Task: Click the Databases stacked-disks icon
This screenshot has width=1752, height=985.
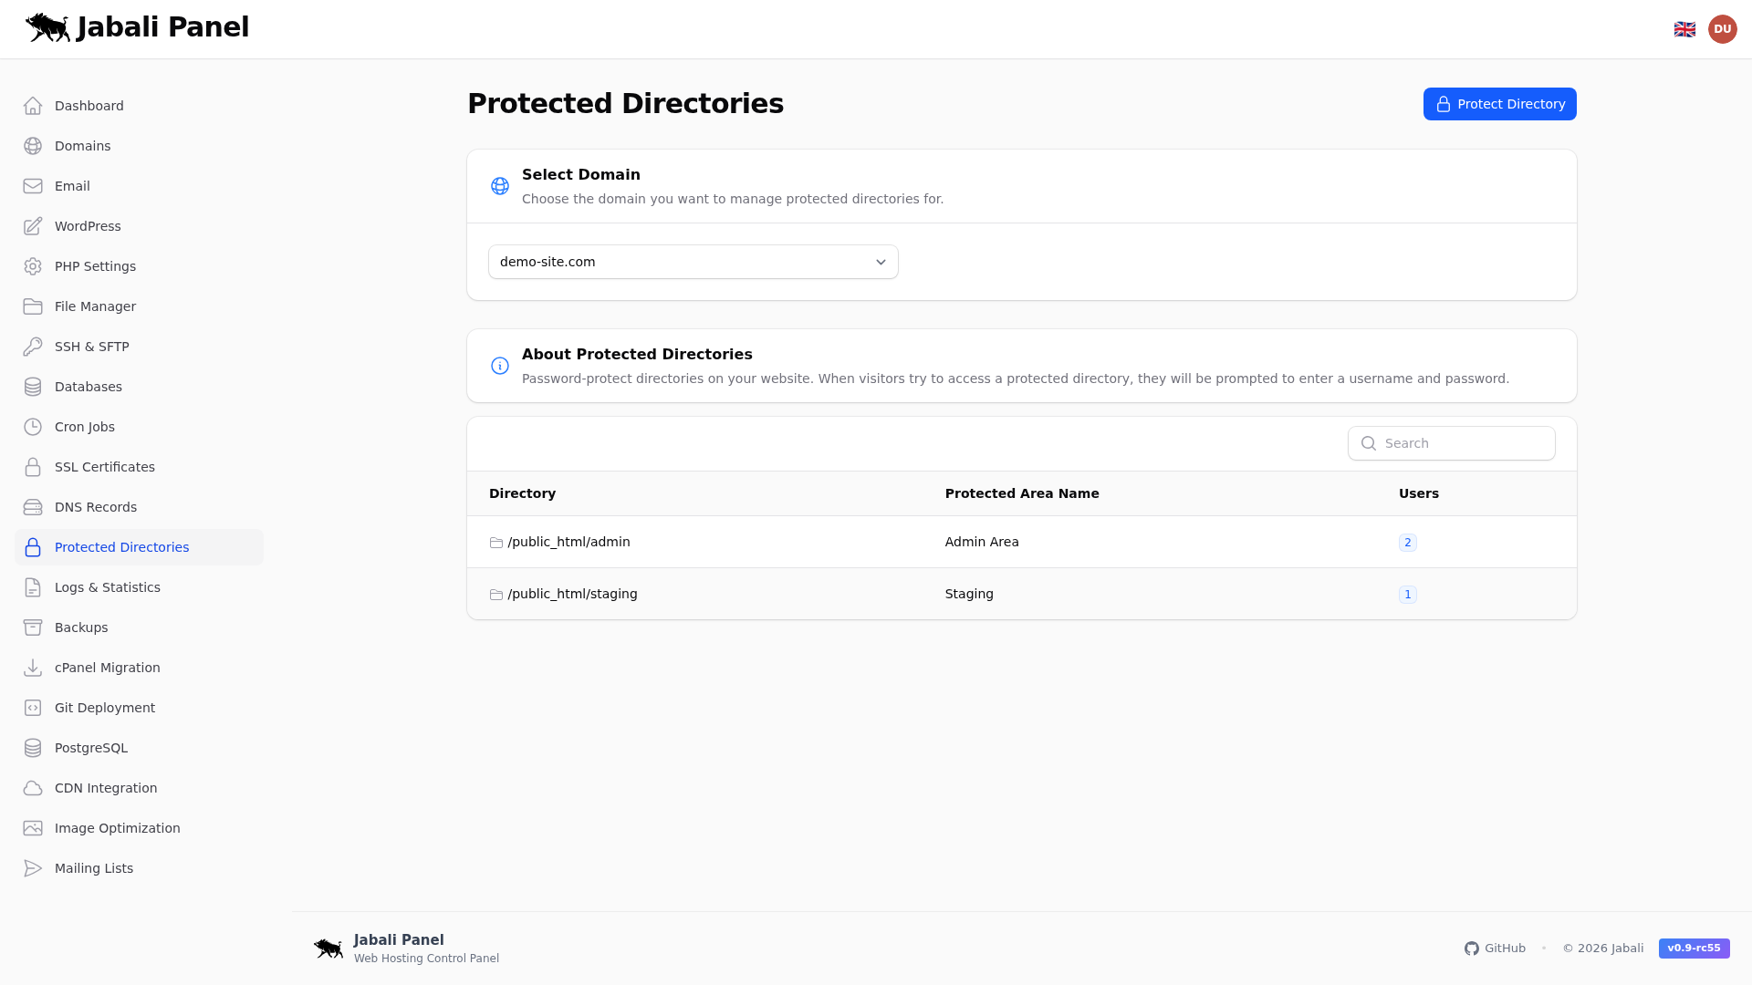Action: click(x=33, y=387)
